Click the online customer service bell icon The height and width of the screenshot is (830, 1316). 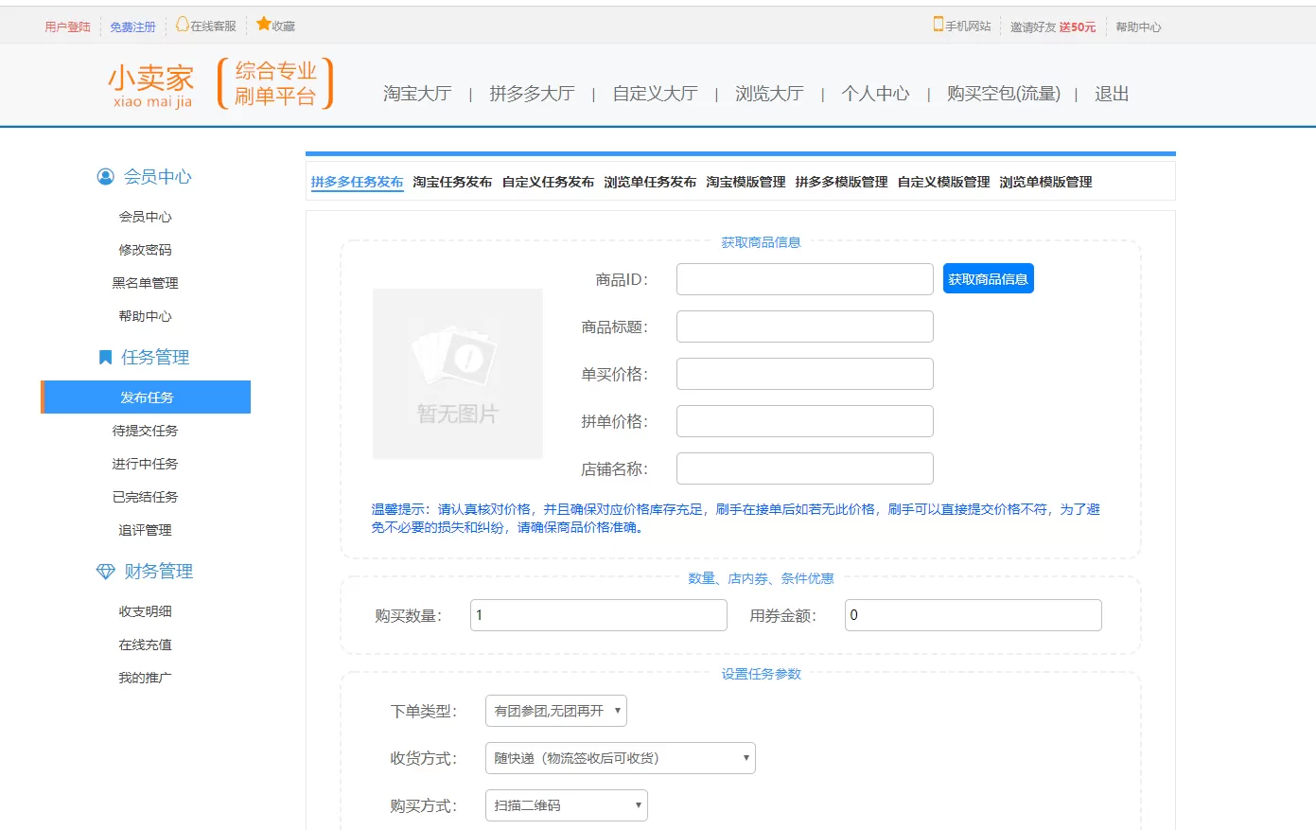[x=182, y=25]
